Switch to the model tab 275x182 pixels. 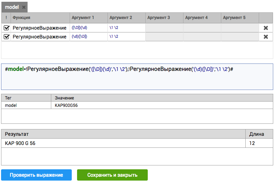(12, 7)
